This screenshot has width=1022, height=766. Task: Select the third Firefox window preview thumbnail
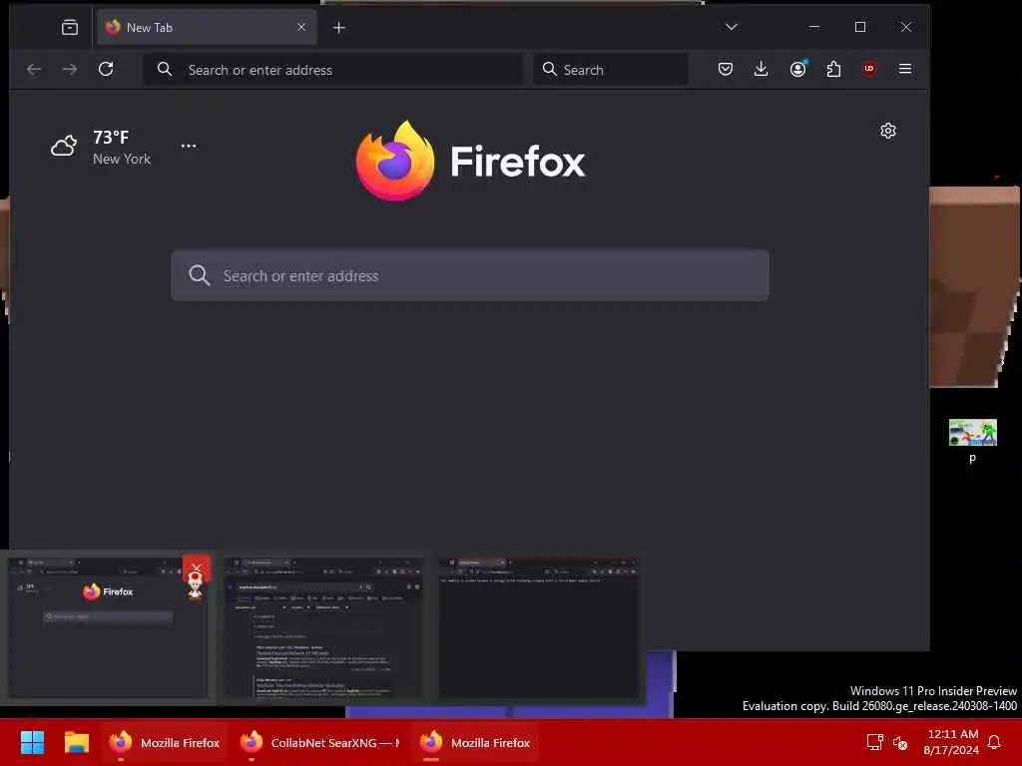pyautogui.click(x=538, y=626)
